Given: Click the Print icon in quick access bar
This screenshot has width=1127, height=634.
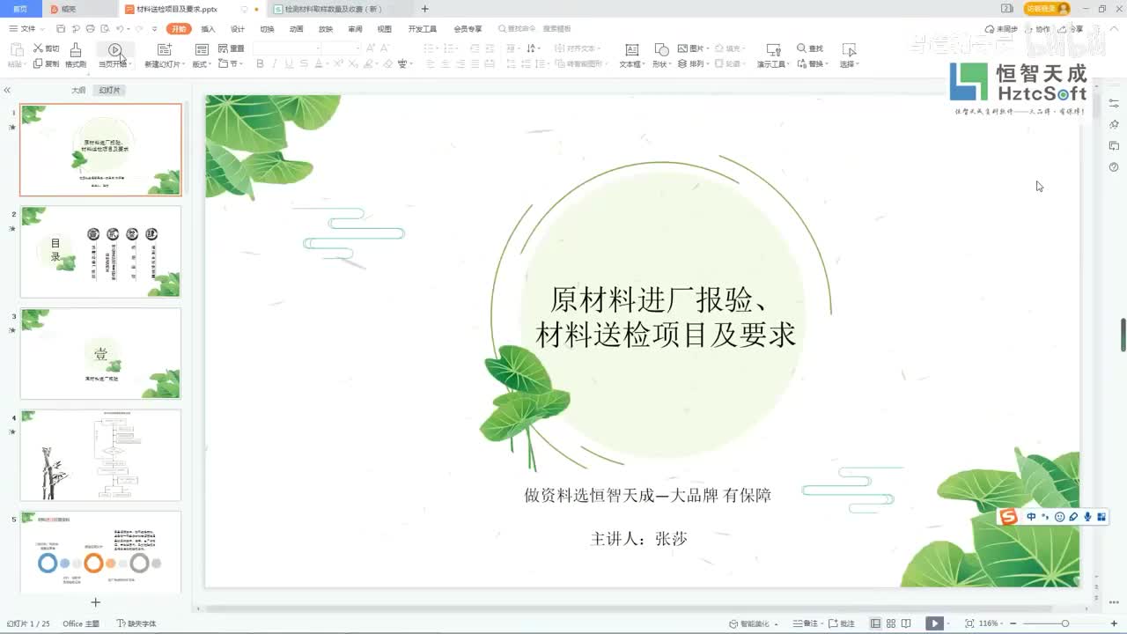Looking at the screenshot, I should coord(90,29).
